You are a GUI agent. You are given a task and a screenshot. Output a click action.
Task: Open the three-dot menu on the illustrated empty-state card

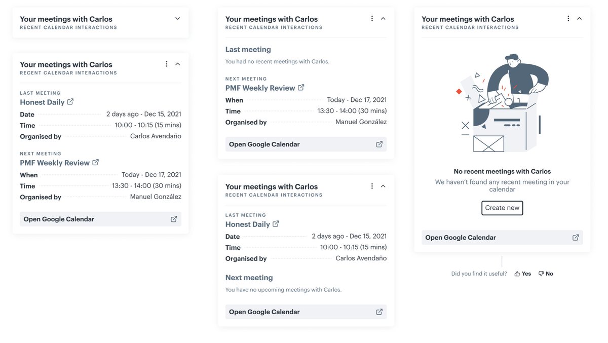[x=568, y=19]
